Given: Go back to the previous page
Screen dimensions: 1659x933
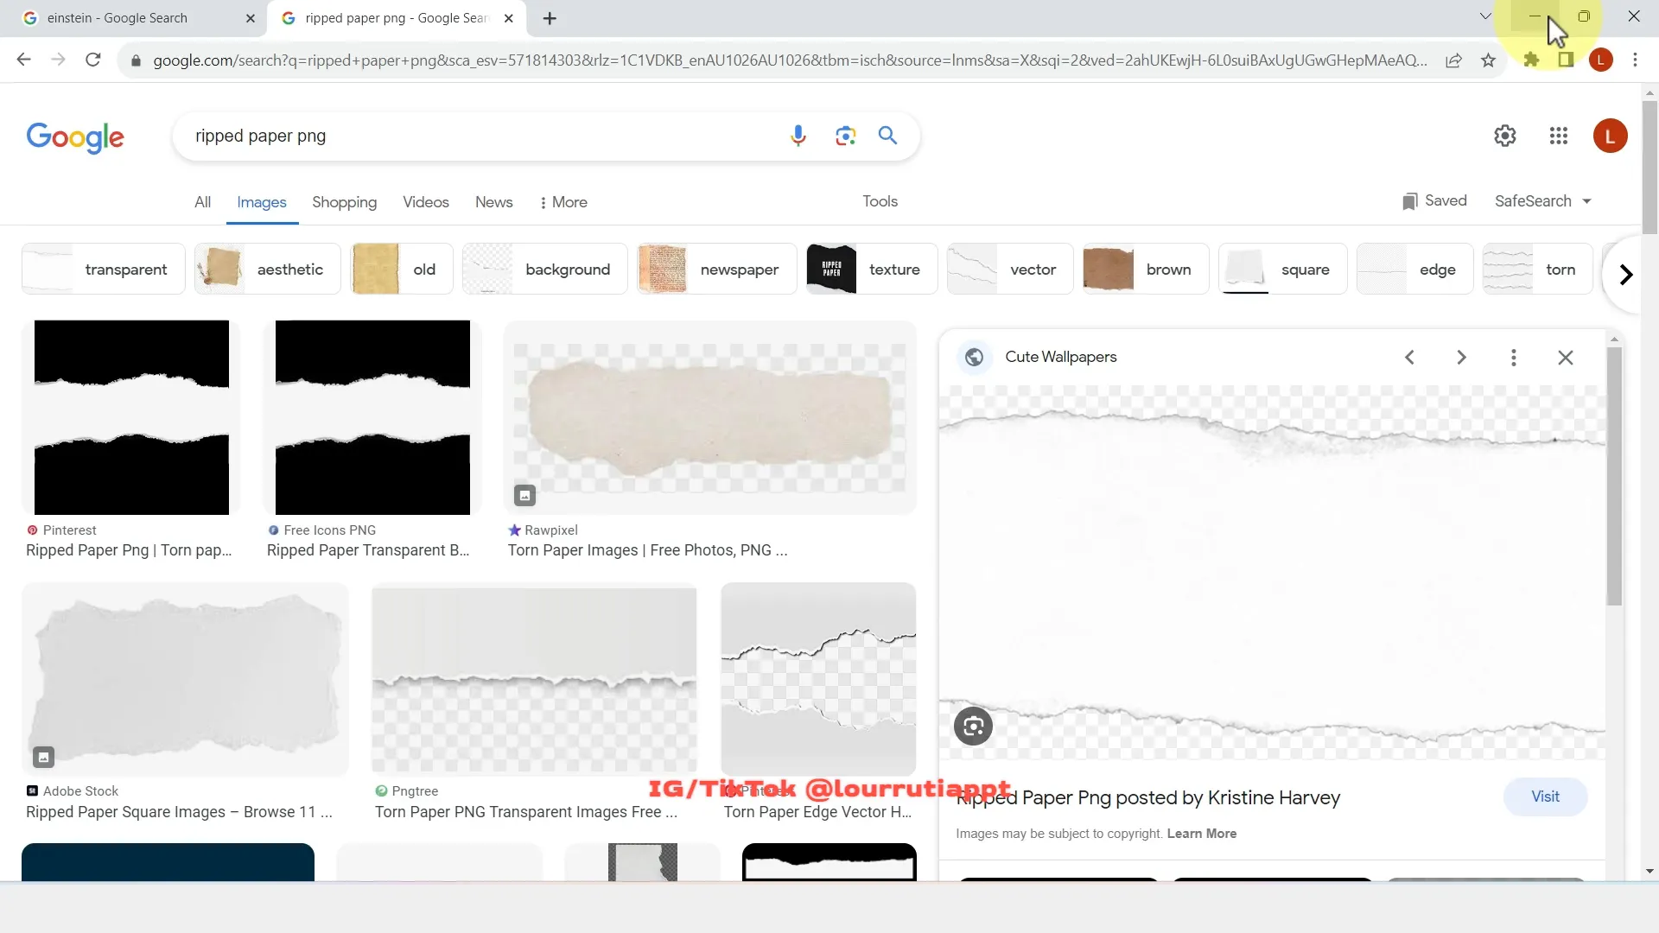Looking at the screenshot, I should 23,60.
